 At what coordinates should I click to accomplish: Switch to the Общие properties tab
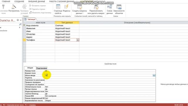(30, 68)
